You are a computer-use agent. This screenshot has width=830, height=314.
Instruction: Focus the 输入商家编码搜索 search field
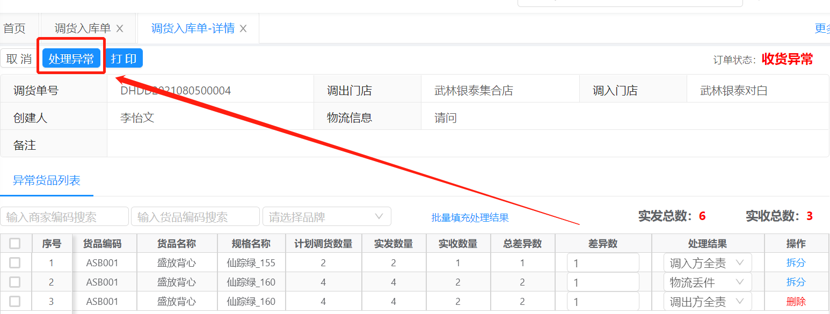point(64,217)
